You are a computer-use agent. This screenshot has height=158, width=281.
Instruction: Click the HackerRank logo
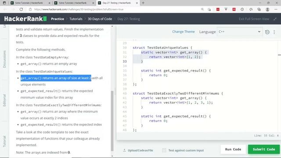(25, 19)
